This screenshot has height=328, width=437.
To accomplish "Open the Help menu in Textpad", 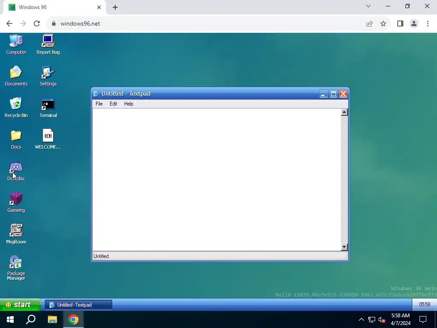I will click(x=129, y=104).
